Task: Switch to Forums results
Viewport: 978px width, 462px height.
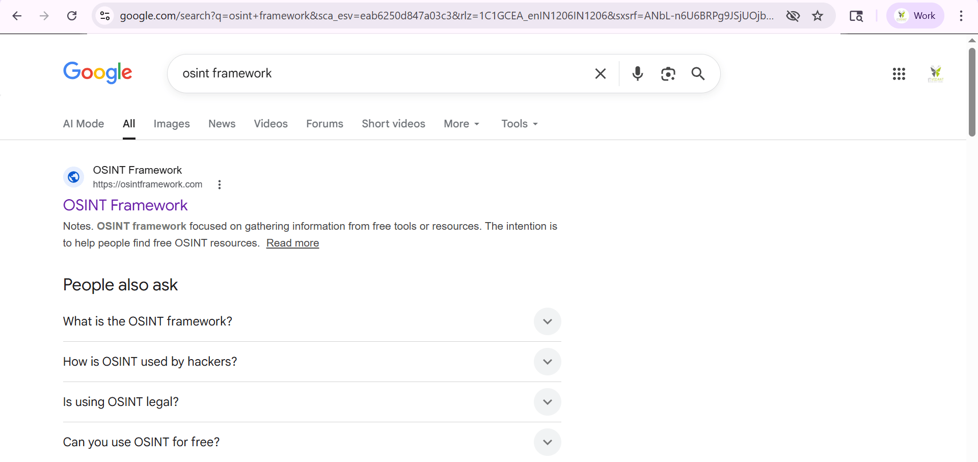Action: [x=325, y=124]
